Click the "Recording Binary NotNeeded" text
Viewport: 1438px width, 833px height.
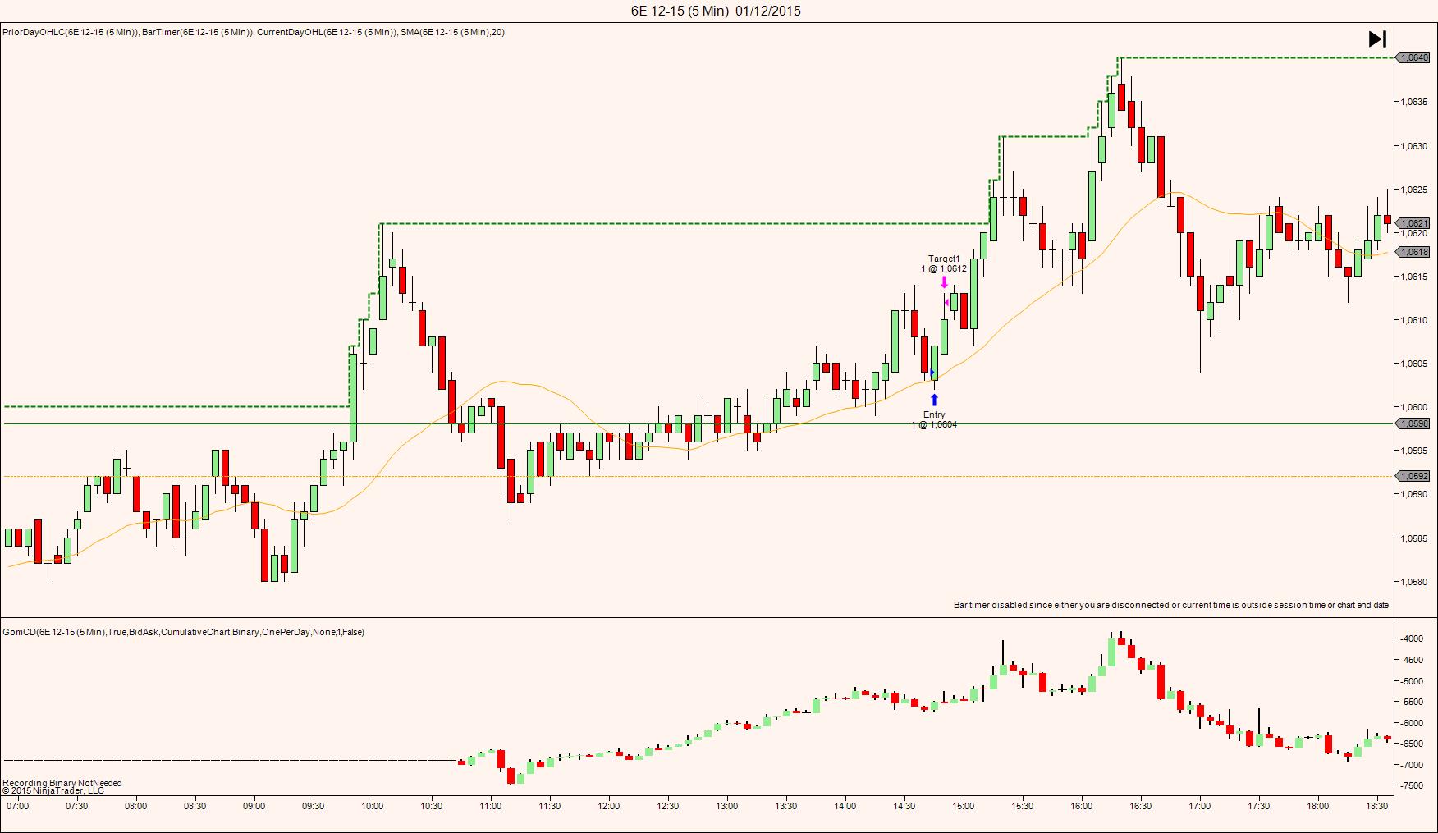[x=62, y=783]
